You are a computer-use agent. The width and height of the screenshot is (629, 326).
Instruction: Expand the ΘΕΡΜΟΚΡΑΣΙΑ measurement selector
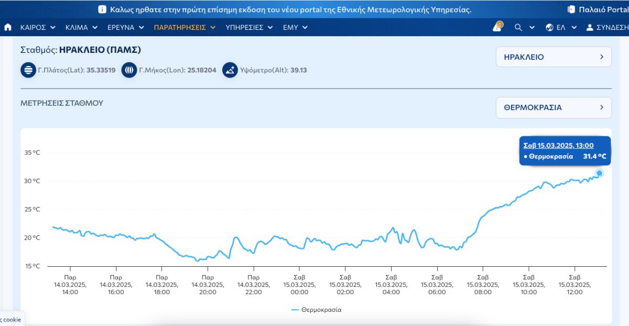click(x=553, y=107)
